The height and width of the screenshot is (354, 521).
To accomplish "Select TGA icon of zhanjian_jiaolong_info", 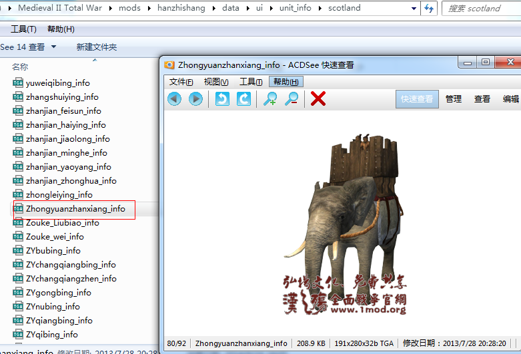I will [x=18, y=138].
